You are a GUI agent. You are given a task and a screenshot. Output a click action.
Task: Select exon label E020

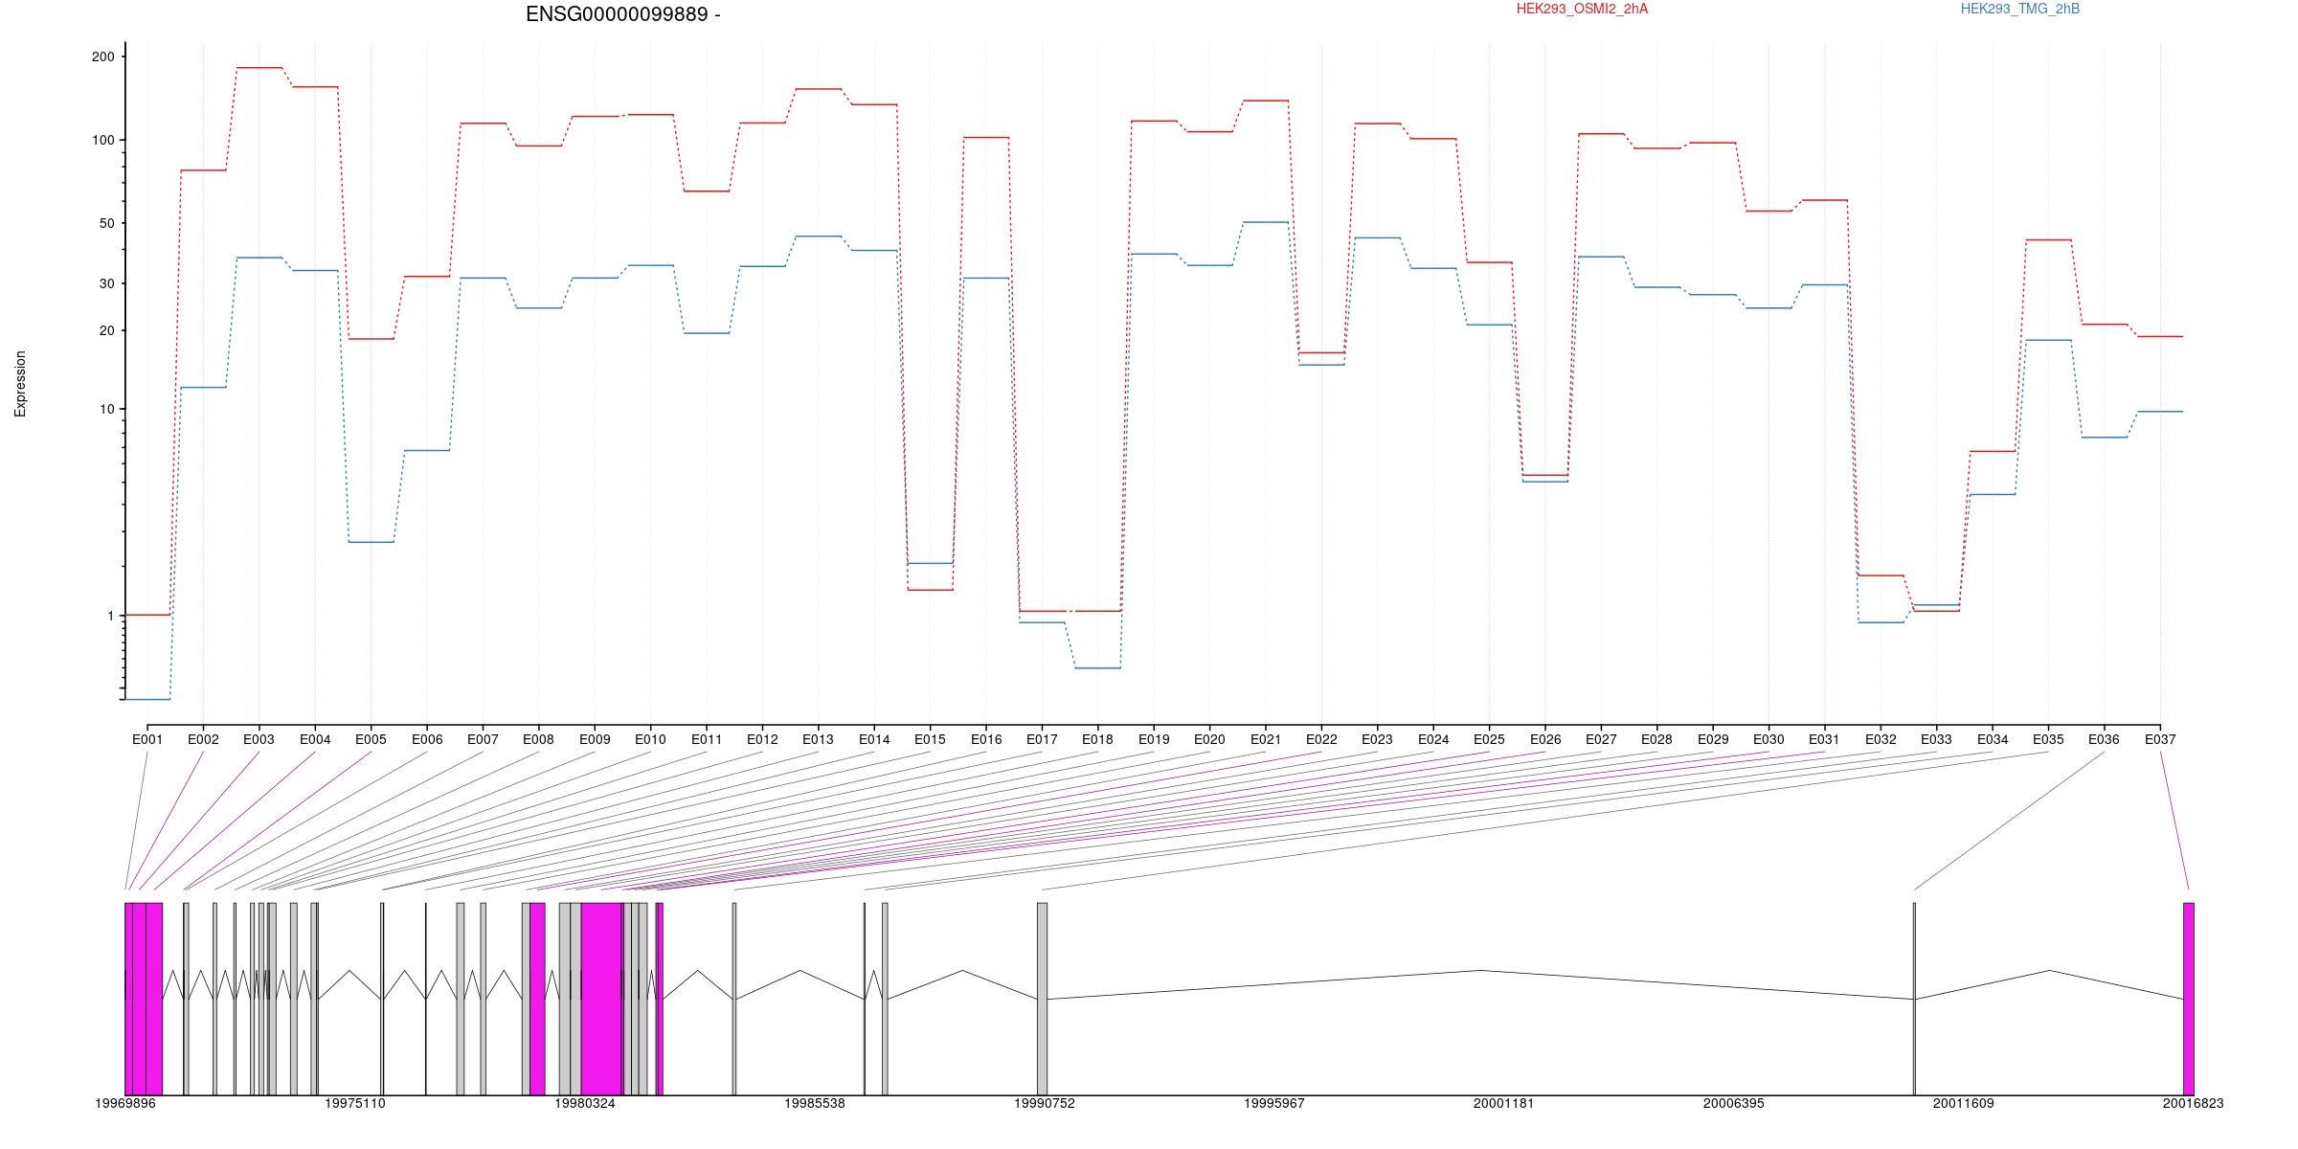point(1209,740)
